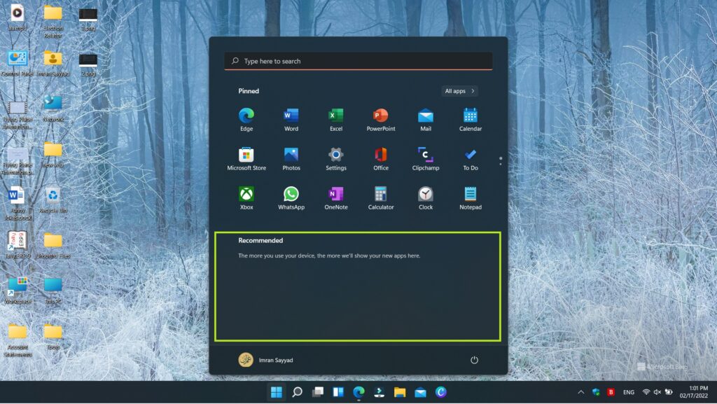Click the muted volume tray icon
The image size is (717, 404).
657,392
